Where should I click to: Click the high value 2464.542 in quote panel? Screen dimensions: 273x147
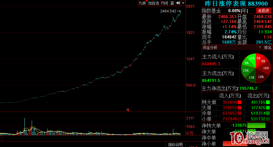coord(262,21)
